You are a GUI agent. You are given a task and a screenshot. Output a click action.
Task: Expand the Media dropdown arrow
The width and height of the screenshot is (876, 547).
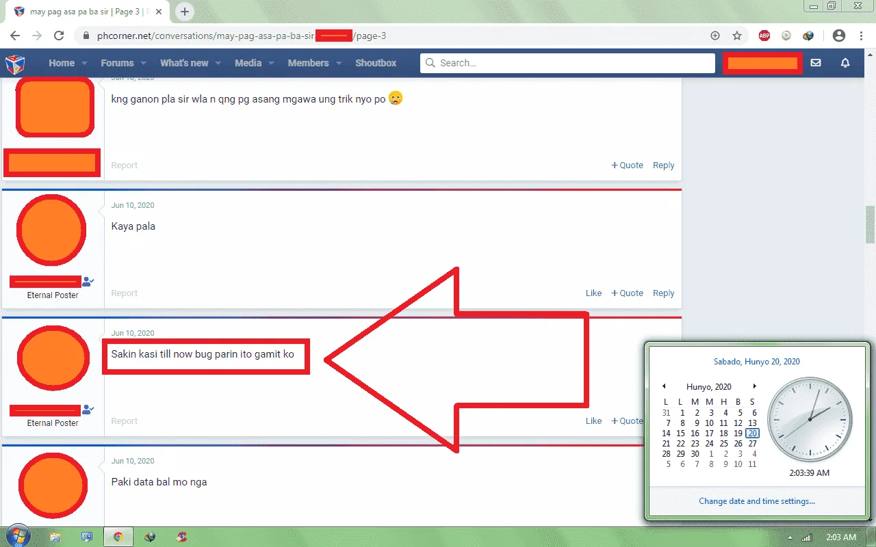272,63
